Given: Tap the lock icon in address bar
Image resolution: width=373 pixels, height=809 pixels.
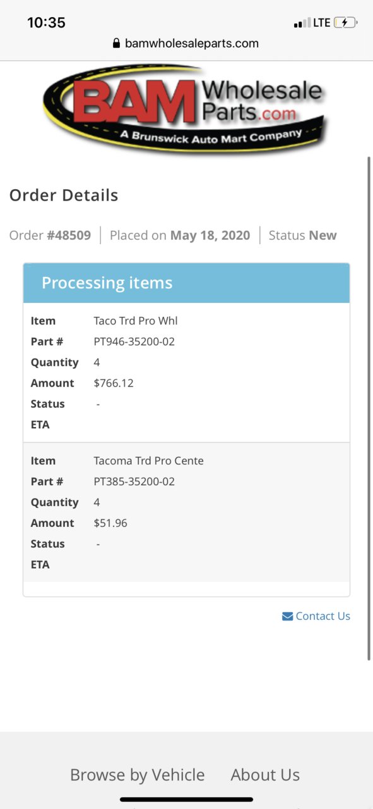Looking at the screenshot, I should [x=116, y=44].
